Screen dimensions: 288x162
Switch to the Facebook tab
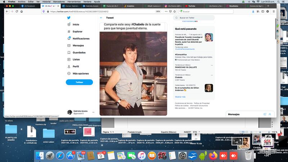click(30, 6)
